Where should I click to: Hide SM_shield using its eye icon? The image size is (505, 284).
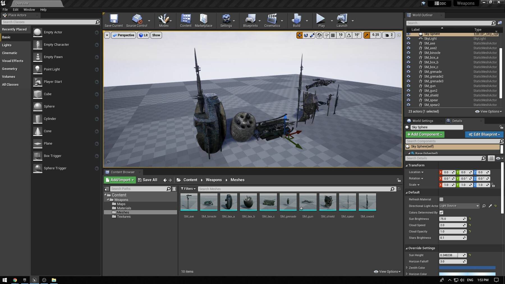click(x=408, y=95)
